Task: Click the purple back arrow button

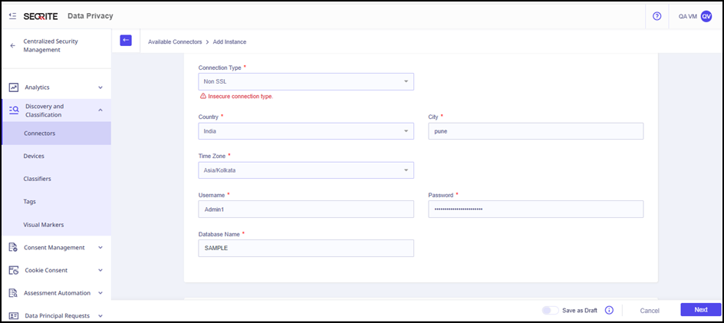Action: pos(126,41)
